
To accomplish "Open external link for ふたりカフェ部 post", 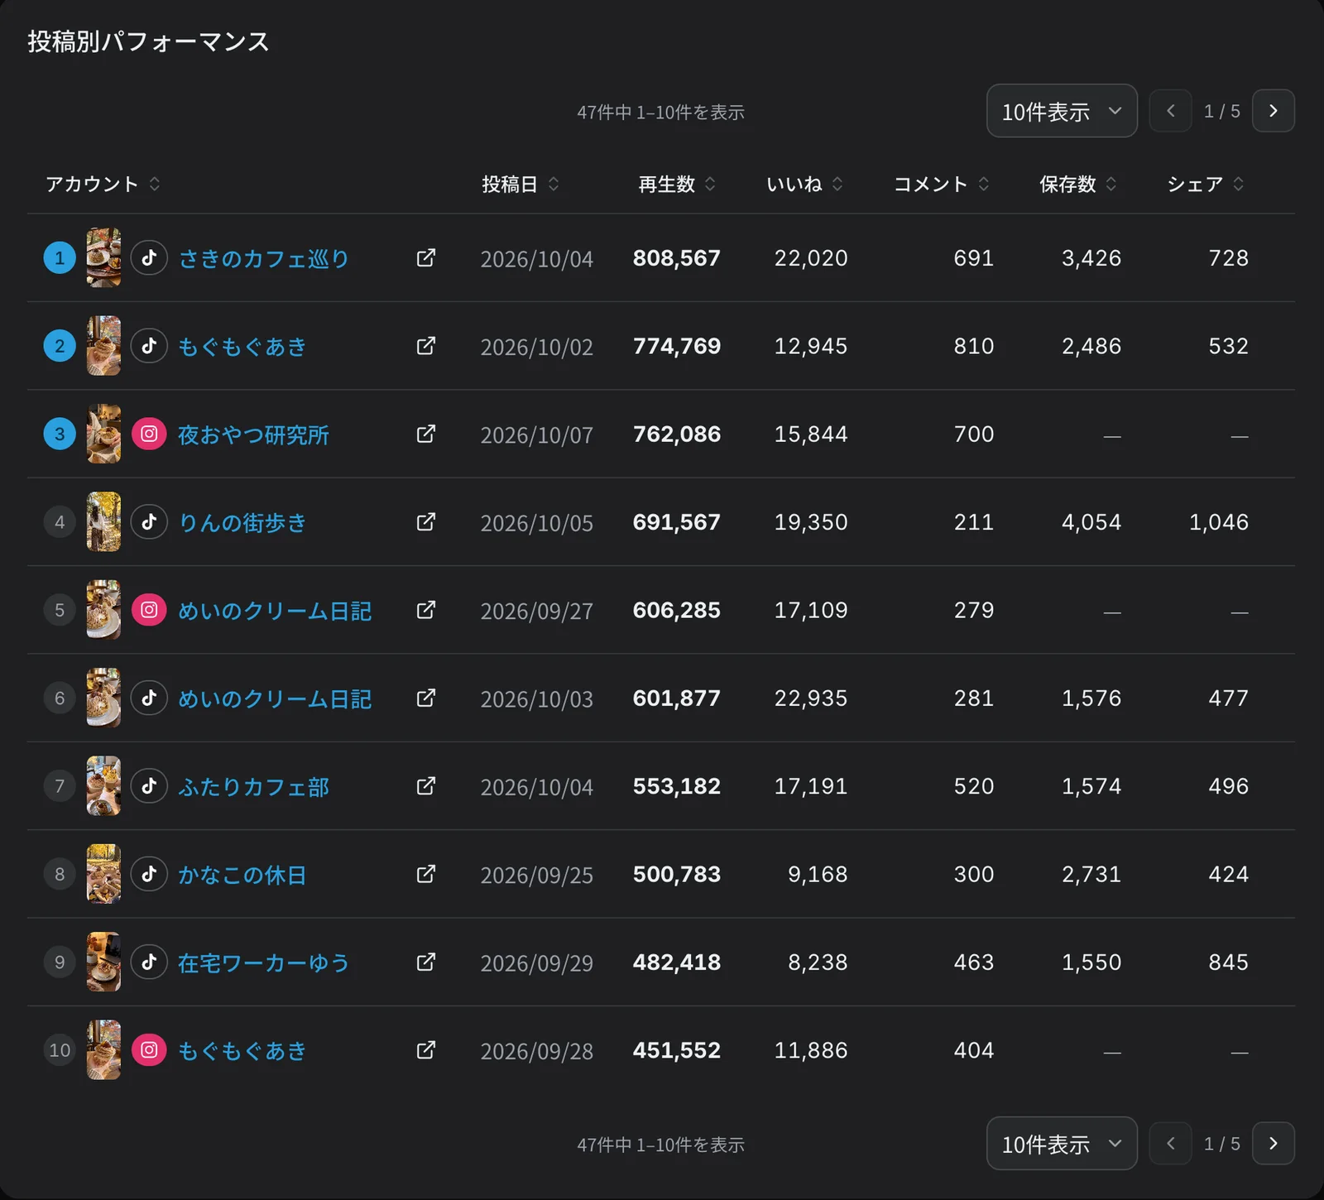I will click(426, 786).
